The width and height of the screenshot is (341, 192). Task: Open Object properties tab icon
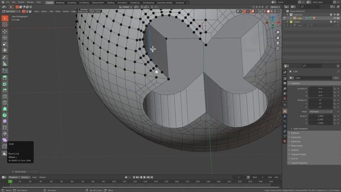(x=285, y=111)
